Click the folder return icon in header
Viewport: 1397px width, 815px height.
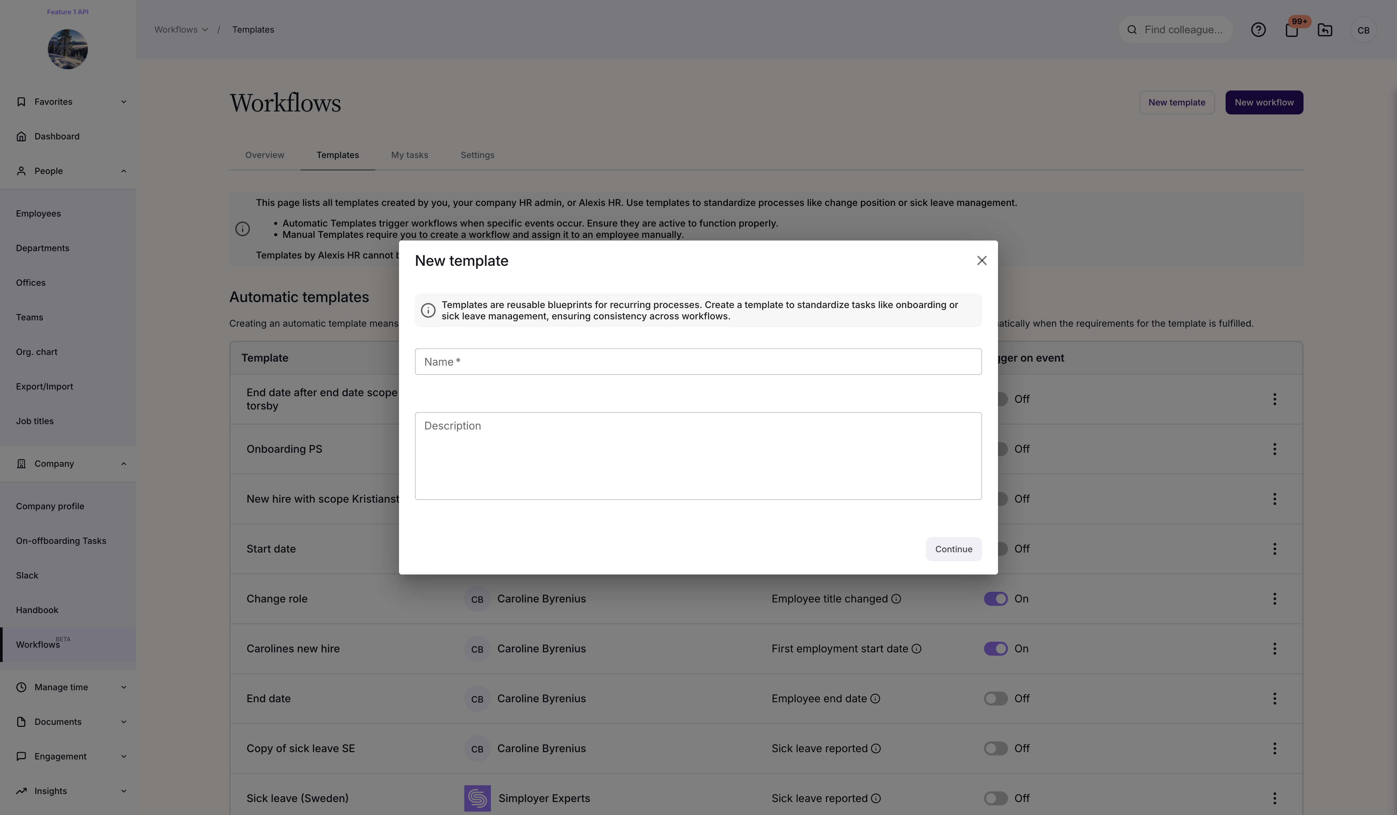pos(1324,30)
